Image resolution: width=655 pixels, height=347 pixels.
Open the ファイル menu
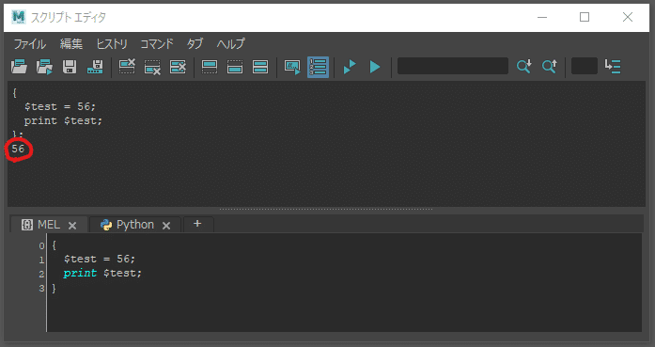[30, 44]
